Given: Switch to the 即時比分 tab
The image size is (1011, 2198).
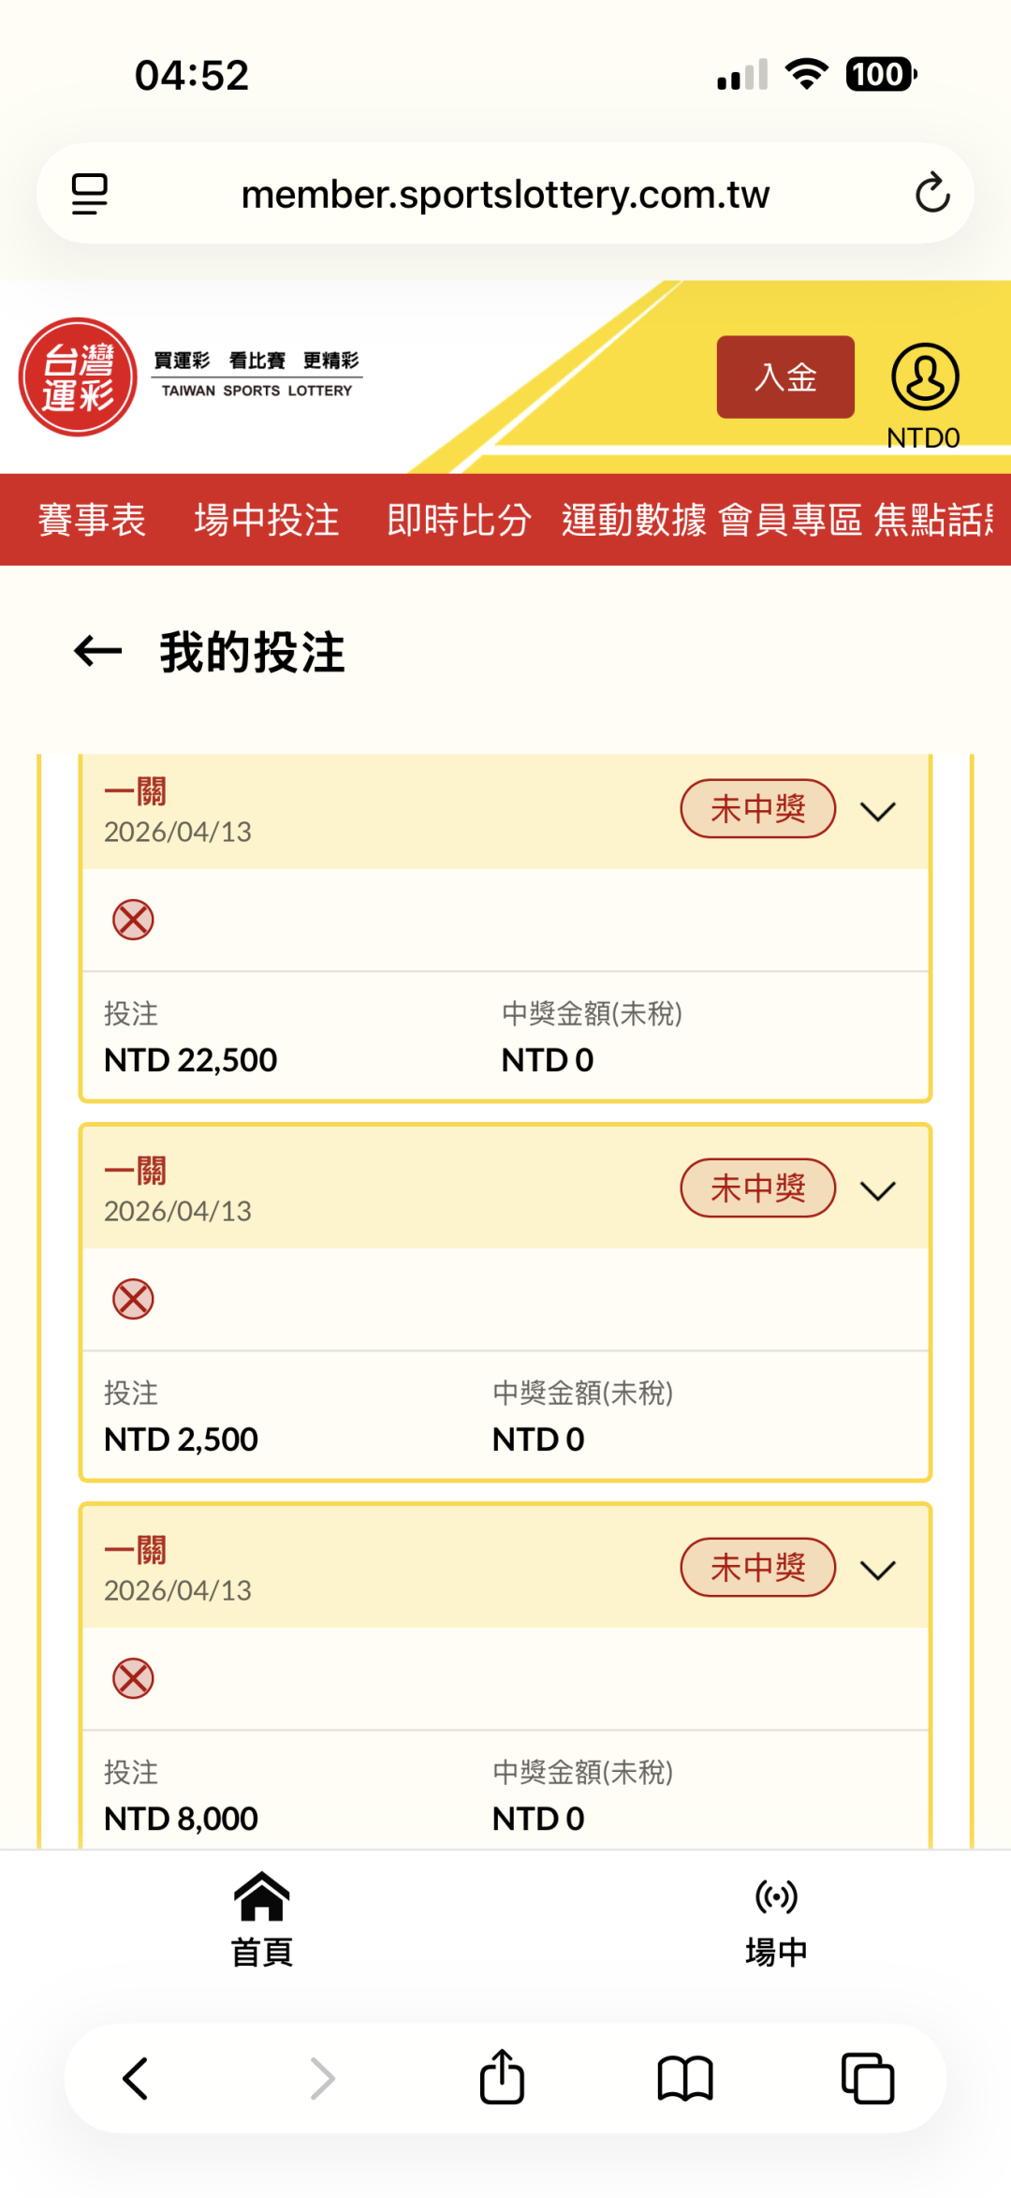Looking at the screenshot, I should click(x=459, y=520).
